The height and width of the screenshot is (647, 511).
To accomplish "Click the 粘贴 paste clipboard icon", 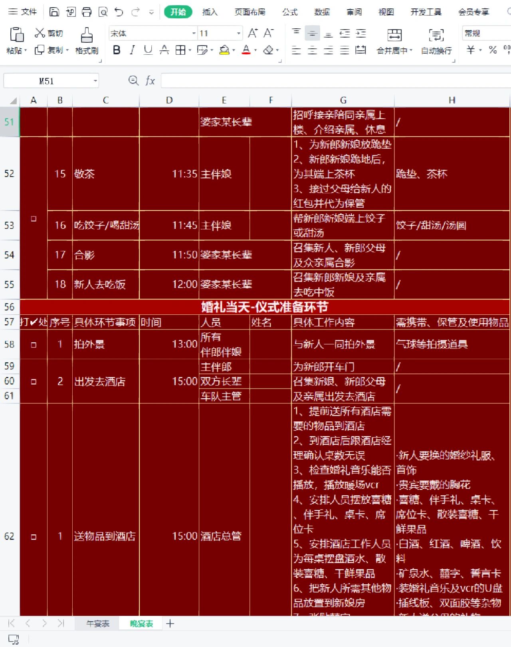I will point(16,34).
